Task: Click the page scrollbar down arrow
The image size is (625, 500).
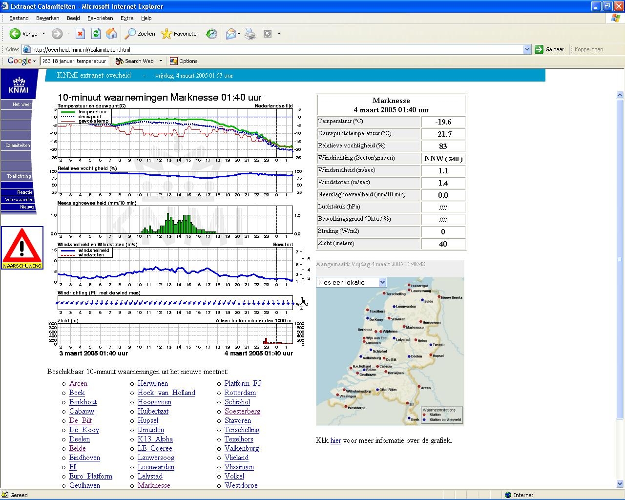Action: tap(620, 484)
